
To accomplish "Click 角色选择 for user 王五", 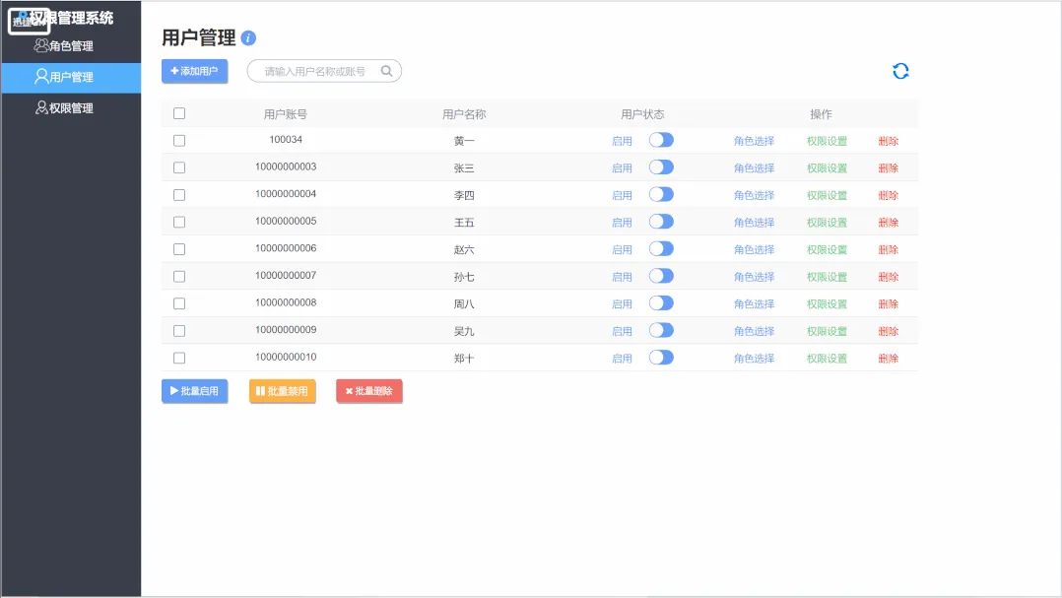I will pyautogui.click(x=754, y=222).
